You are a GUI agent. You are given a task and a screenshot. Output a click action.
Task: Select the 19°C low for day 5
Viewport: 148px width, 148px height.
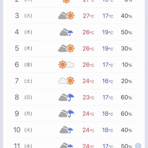(x=108, y=48)
